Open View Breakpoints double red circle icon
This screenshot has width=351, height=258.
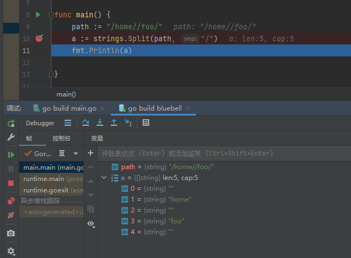tap(11, 201)
